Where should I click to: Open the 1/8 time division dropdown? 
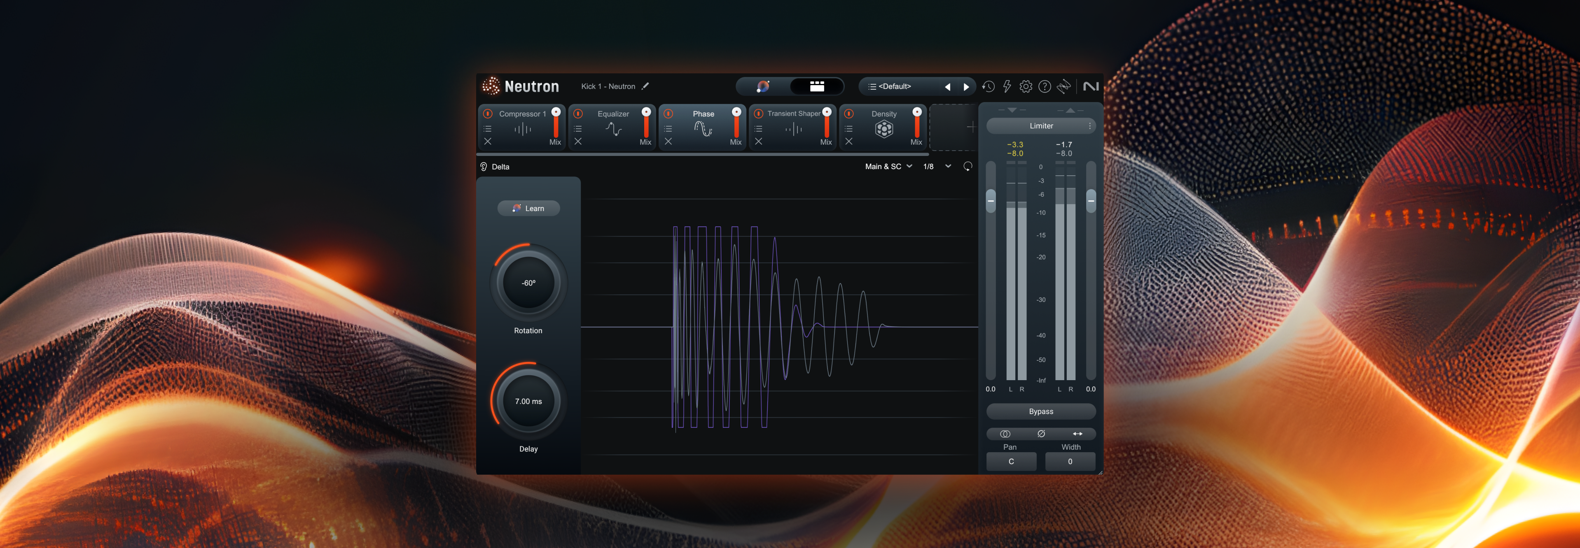click(x=937, y=167)
